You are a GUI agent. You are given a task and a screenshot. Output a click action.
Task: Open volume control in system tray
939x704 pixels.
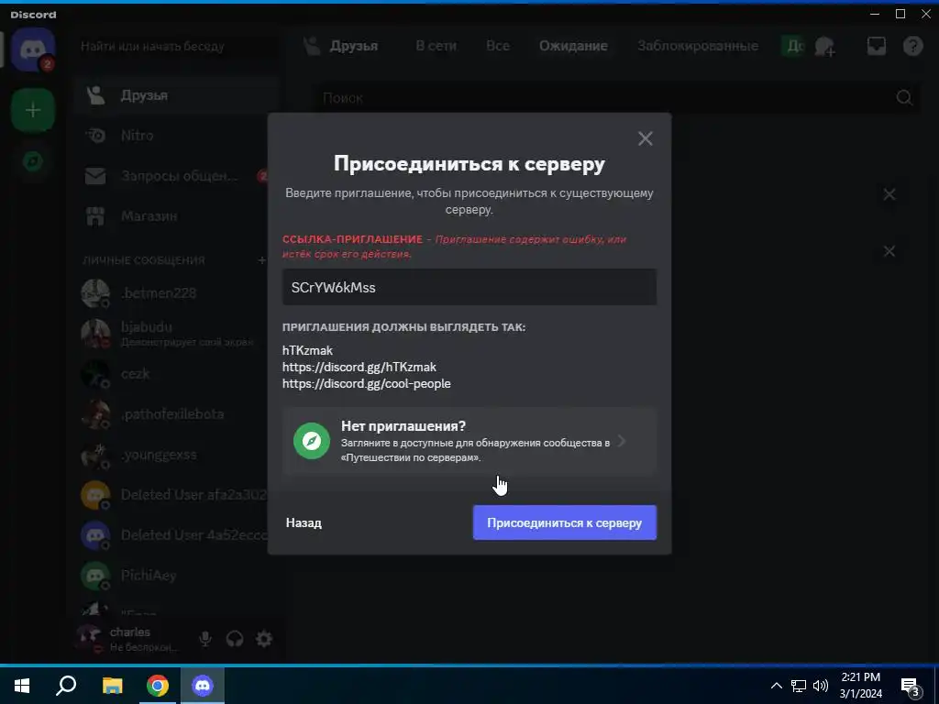(821, 686)
